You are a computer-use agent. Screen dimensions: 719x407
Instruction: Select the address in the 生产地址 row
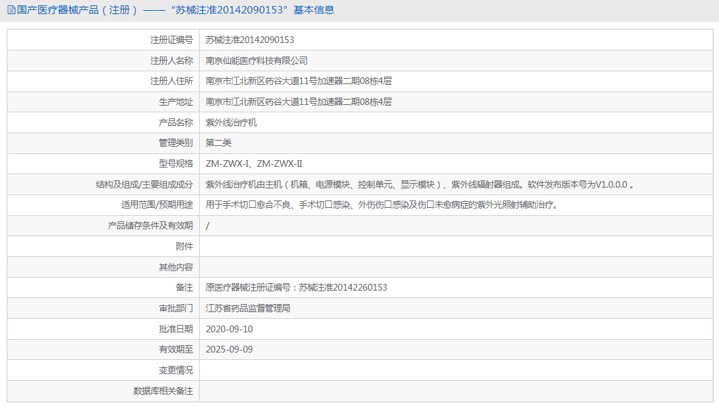299,102
